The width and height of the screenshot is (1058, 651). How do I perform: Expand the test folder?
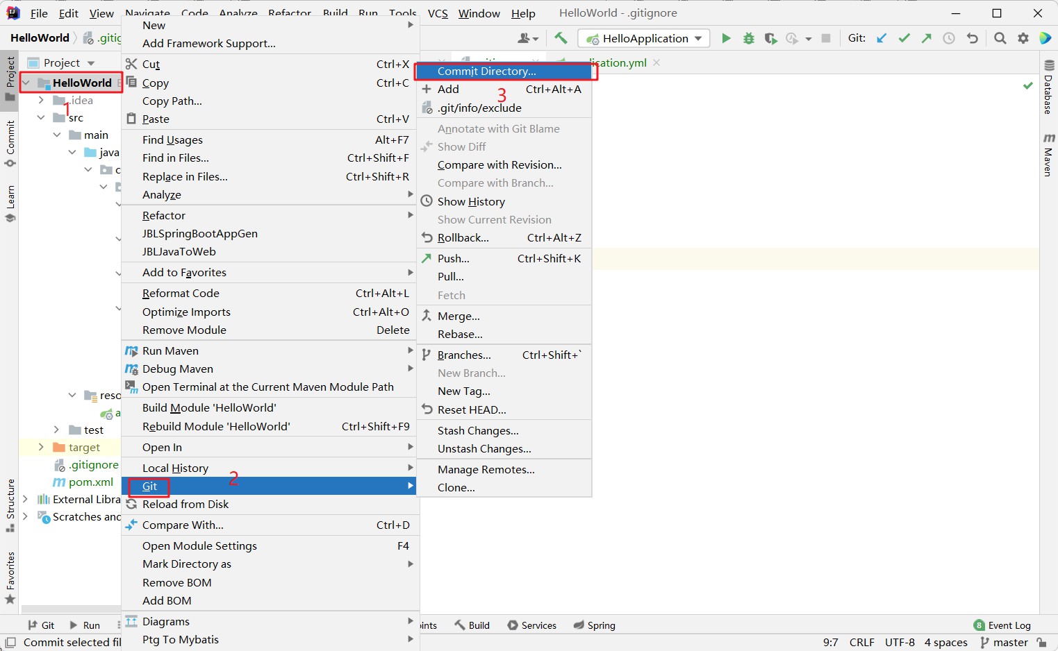click(57, 430)
